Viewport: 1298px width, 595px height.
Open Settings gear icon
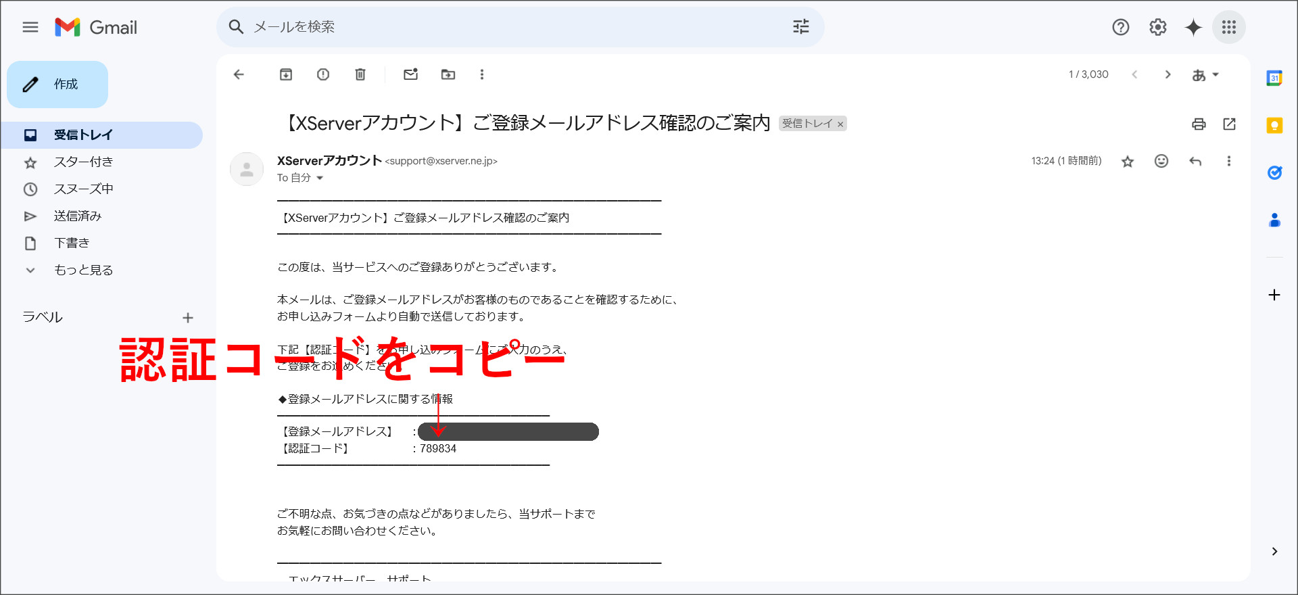[x=1158, y=27]
